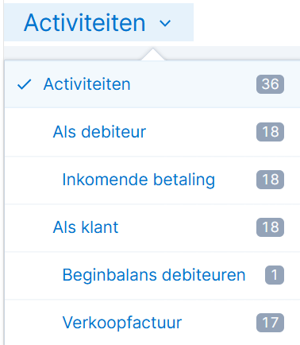The width and height of the screenshot is (300, 345).
Task: Click the popup pointer arrow below header
Action: [152, 54]
